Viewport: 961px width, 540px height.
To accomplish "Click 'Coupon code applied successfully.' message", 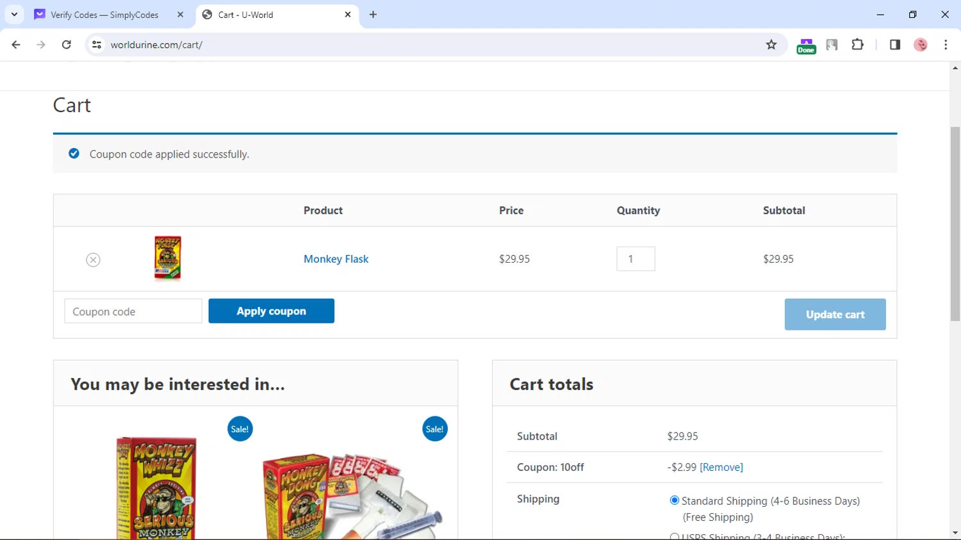I will (169, 154).
